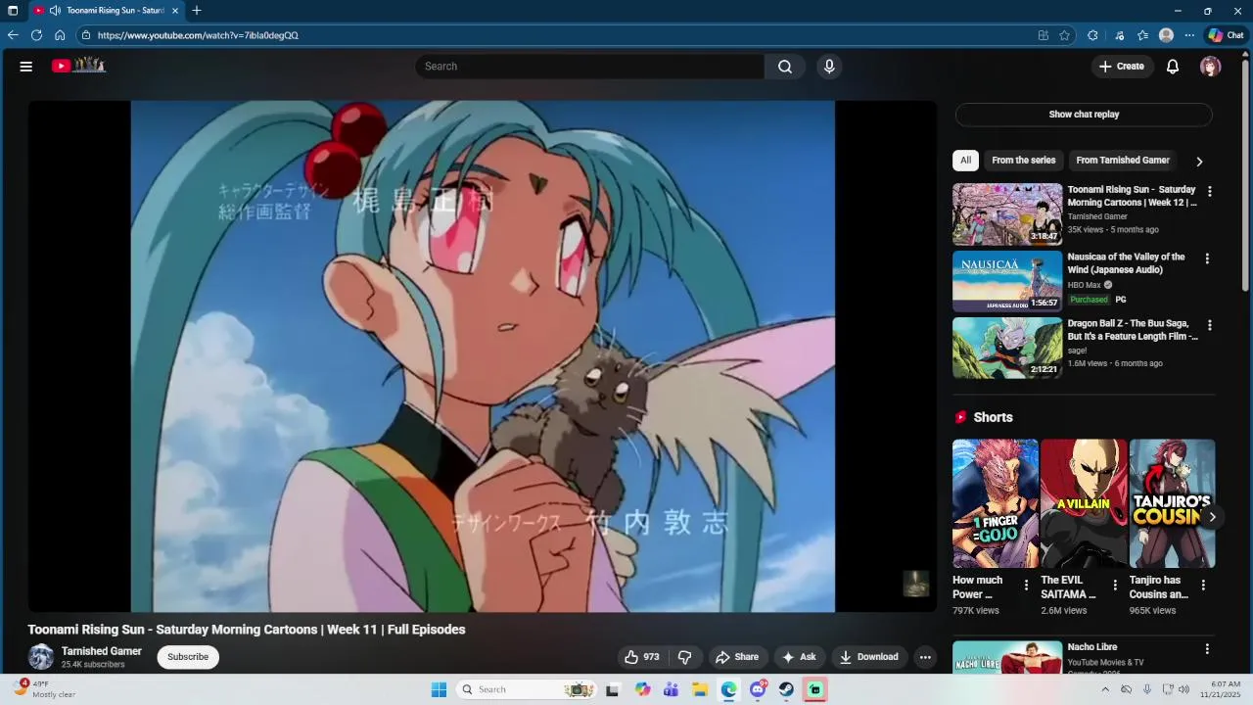Open options for Nacho Libre video

click(1207, 649)
